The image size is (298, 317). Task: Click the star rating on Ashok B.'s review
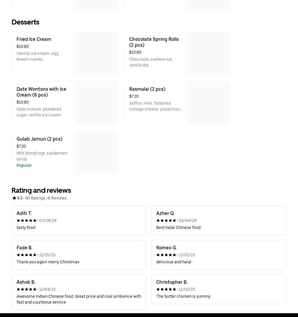pyautogui.click(x=26, y=289)
